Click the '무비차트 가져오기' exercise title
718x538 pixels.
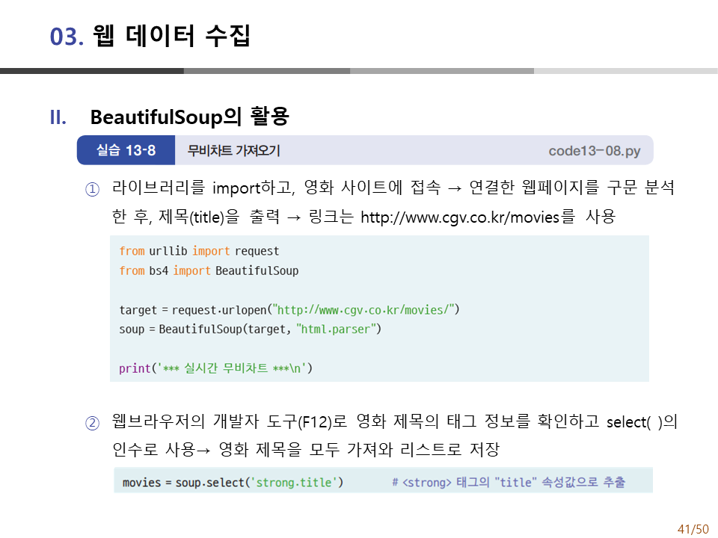(x=233, y=150)
